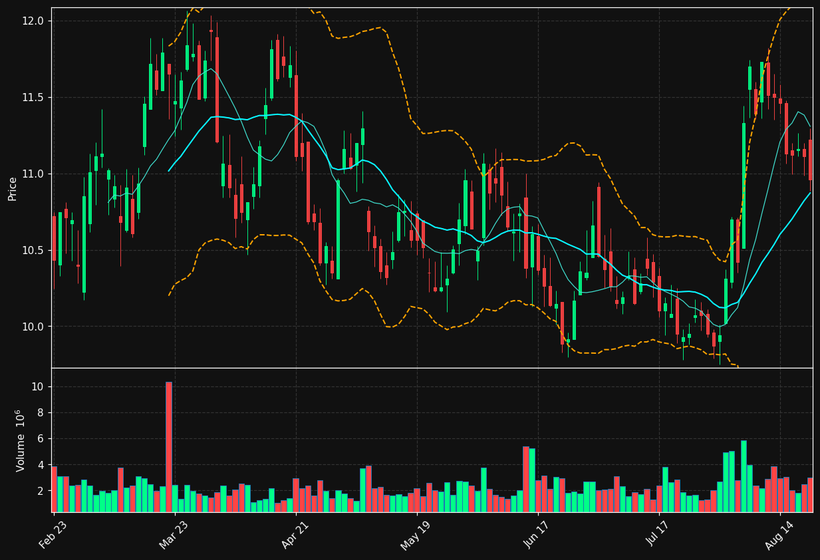This screenshot has height=560, width=820.
Task: Click the Mar 23 date label
Action: (x=174, y=535)
